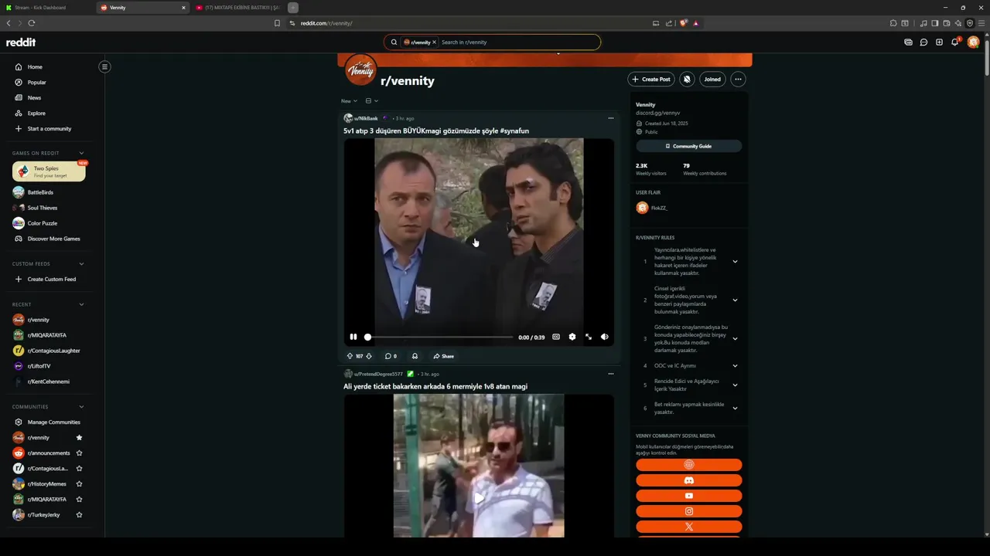
Task: Collapse the Games on Reddit section
Action: [x=81, y=153]
